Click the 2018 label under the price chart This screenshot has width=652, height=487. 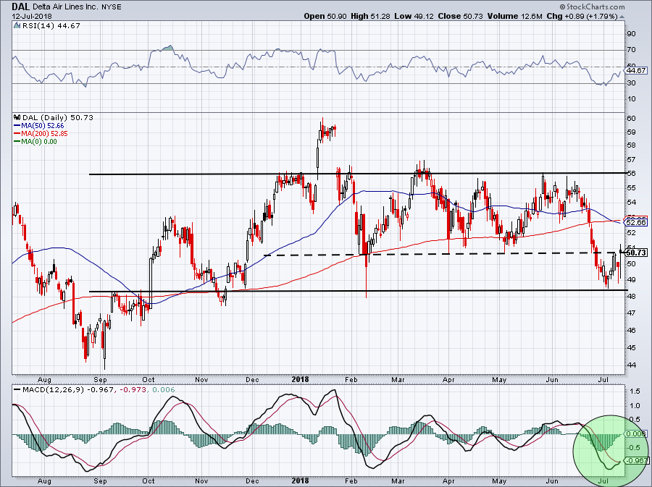tap(300, 379)
